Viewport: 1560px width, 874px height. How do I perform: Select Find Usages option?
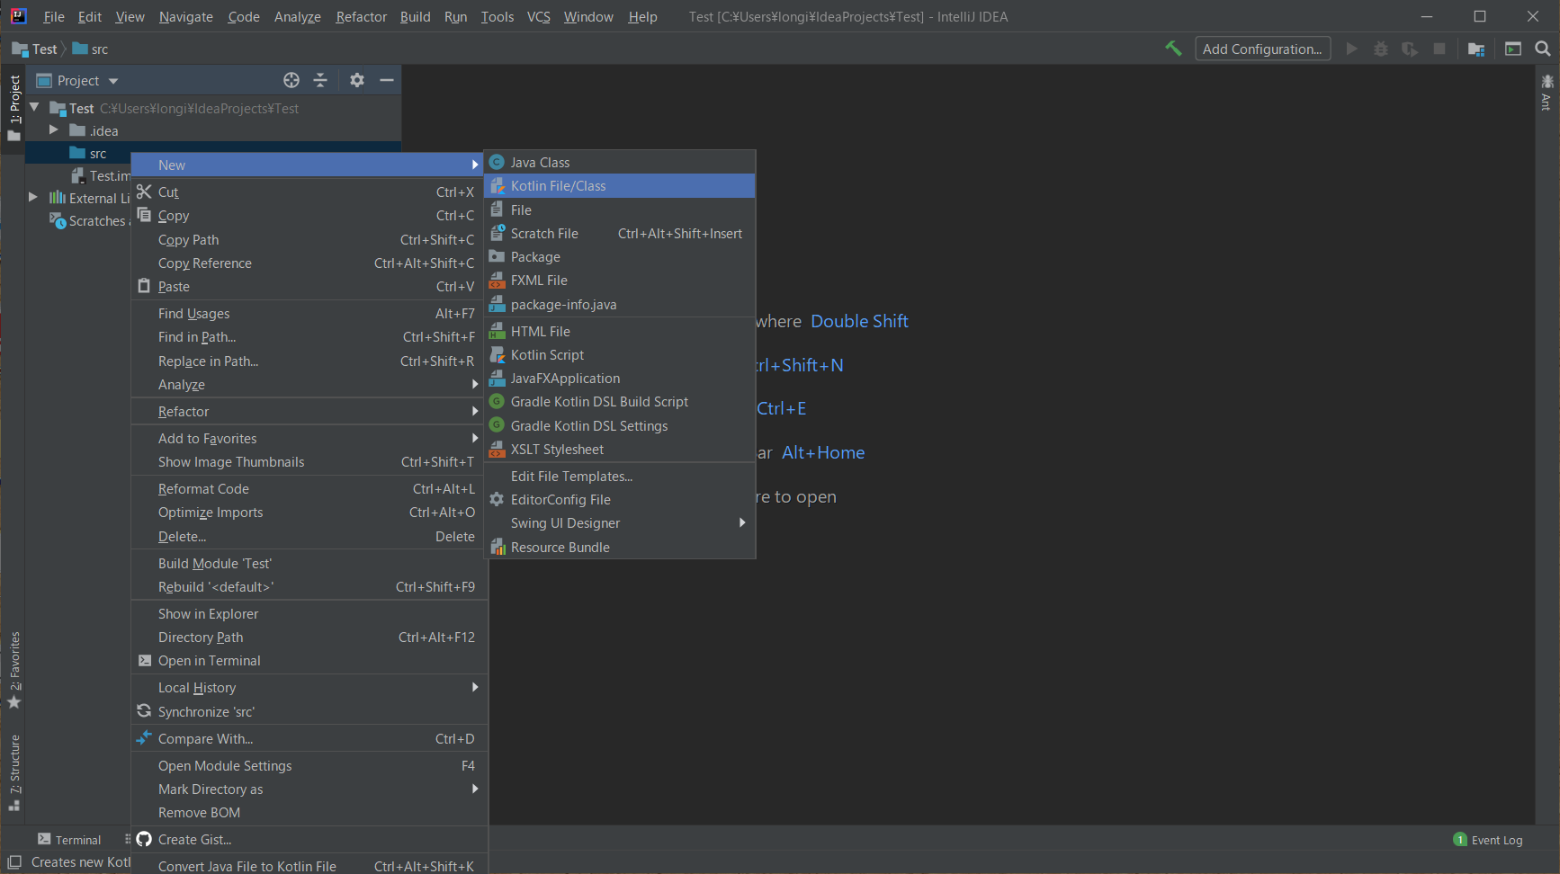pos(309,313)
